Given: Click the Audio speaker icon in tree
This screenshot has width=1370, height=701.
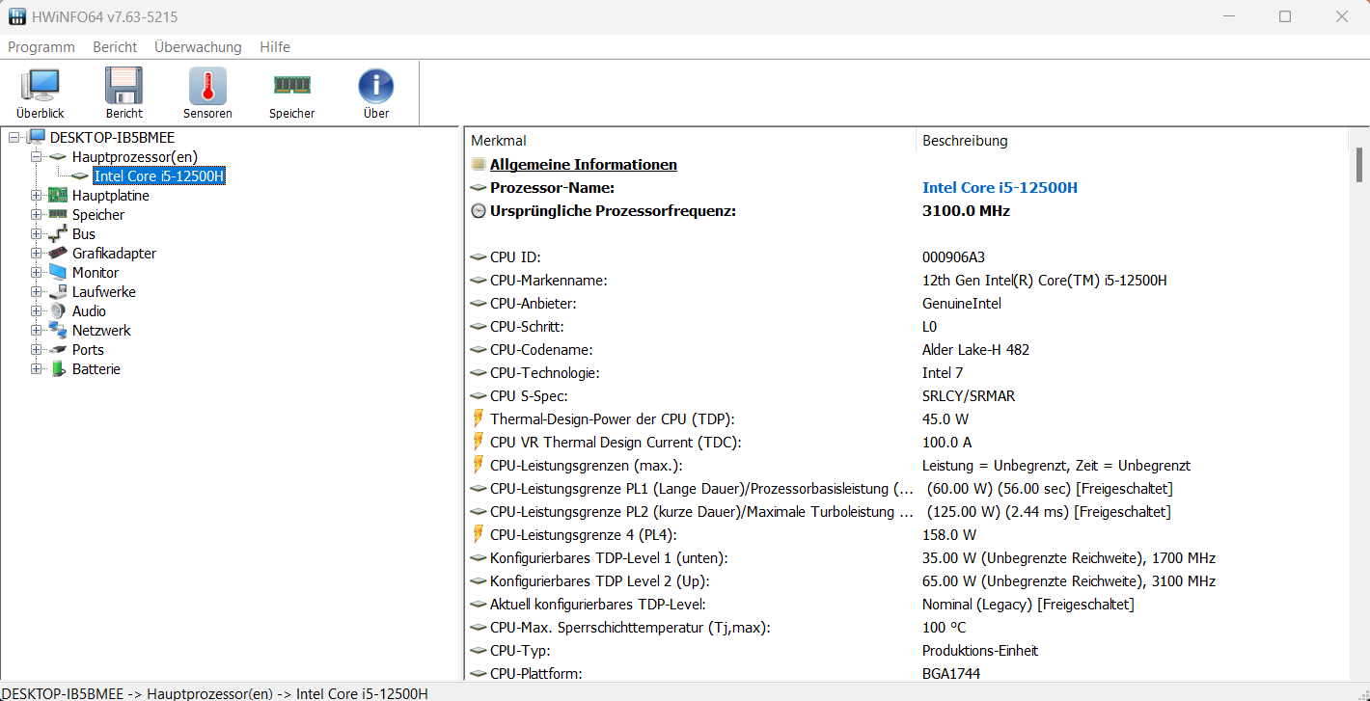Looking at the screenshot, I should (x=58, y=311).
